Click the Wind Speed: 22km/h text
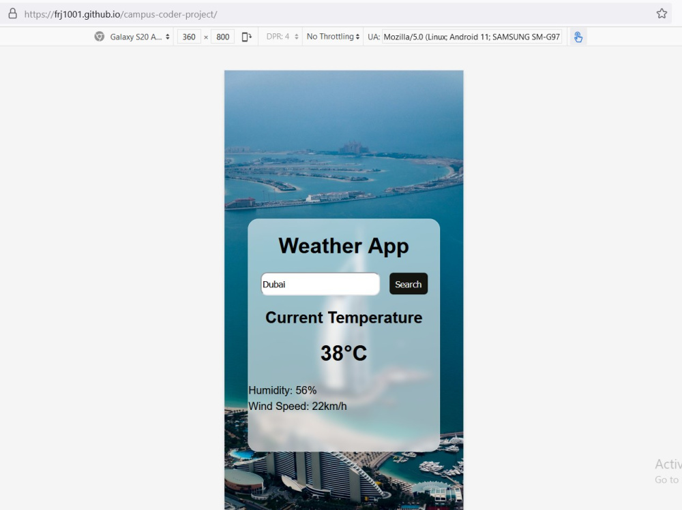682x510 pixels. 297,407
